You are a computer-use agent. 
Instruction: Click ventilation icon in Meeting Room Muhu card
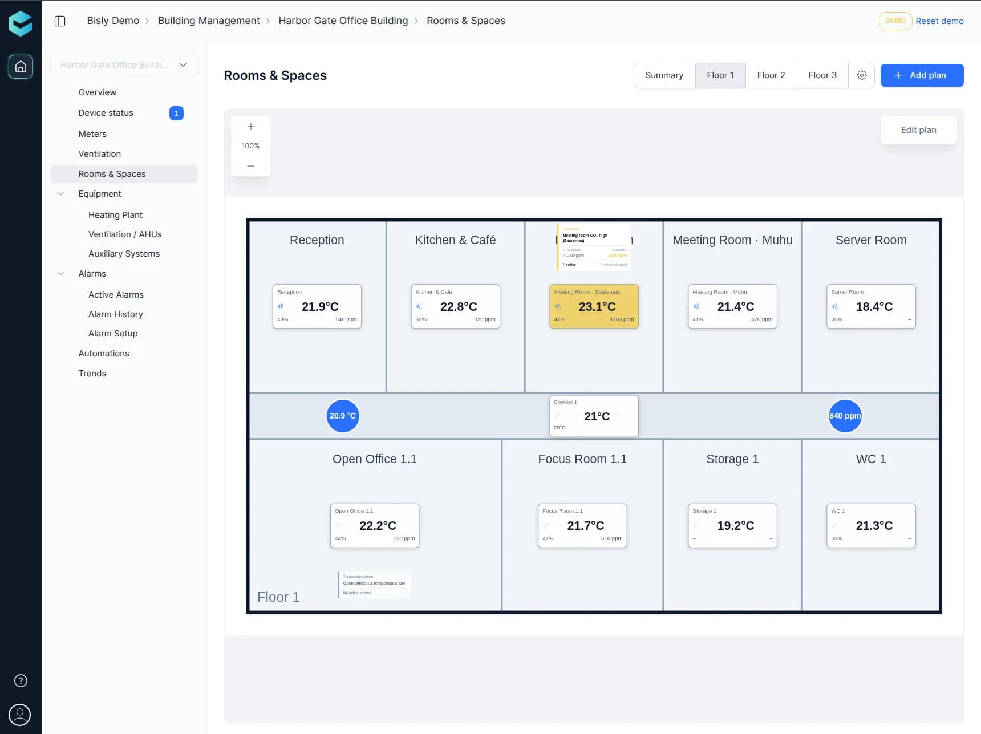[x=696, y=307]
